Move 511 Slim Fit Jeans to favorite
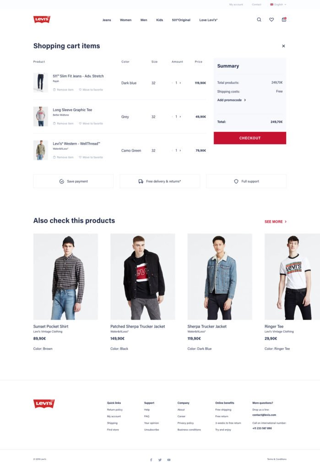The height and width of the screenshot is (469, 320). click(x=91, y=90)
